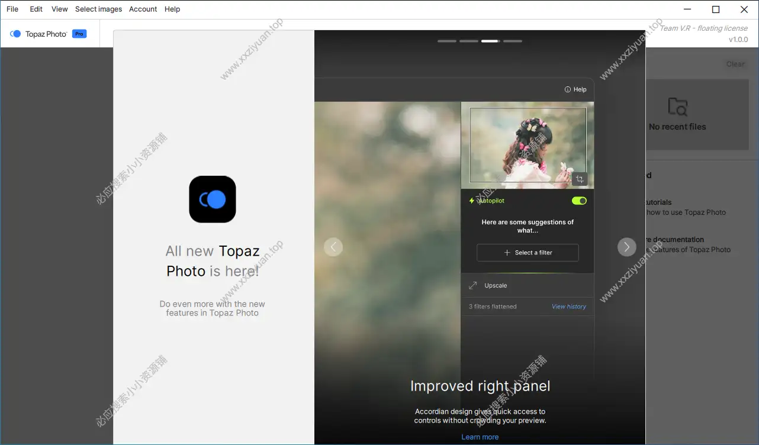
Task: Click the Autopilot lightning bolt icon
Action: [472, 201]
